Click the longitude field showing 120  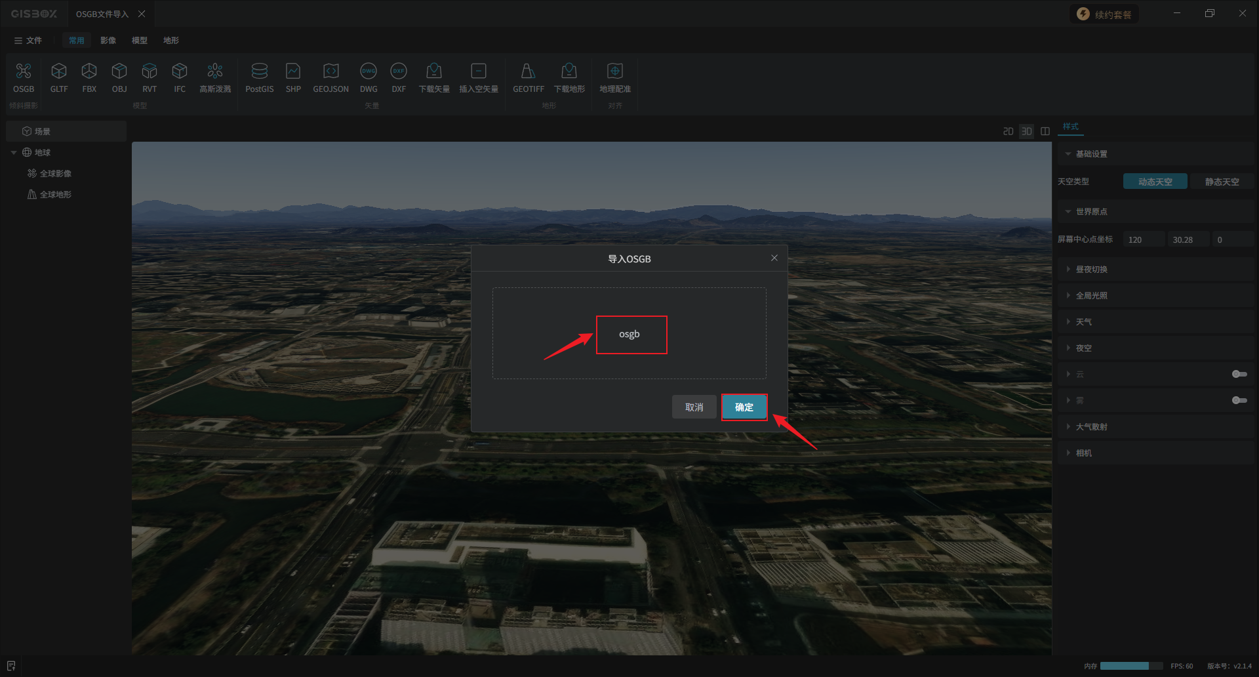coord(1144,240)
